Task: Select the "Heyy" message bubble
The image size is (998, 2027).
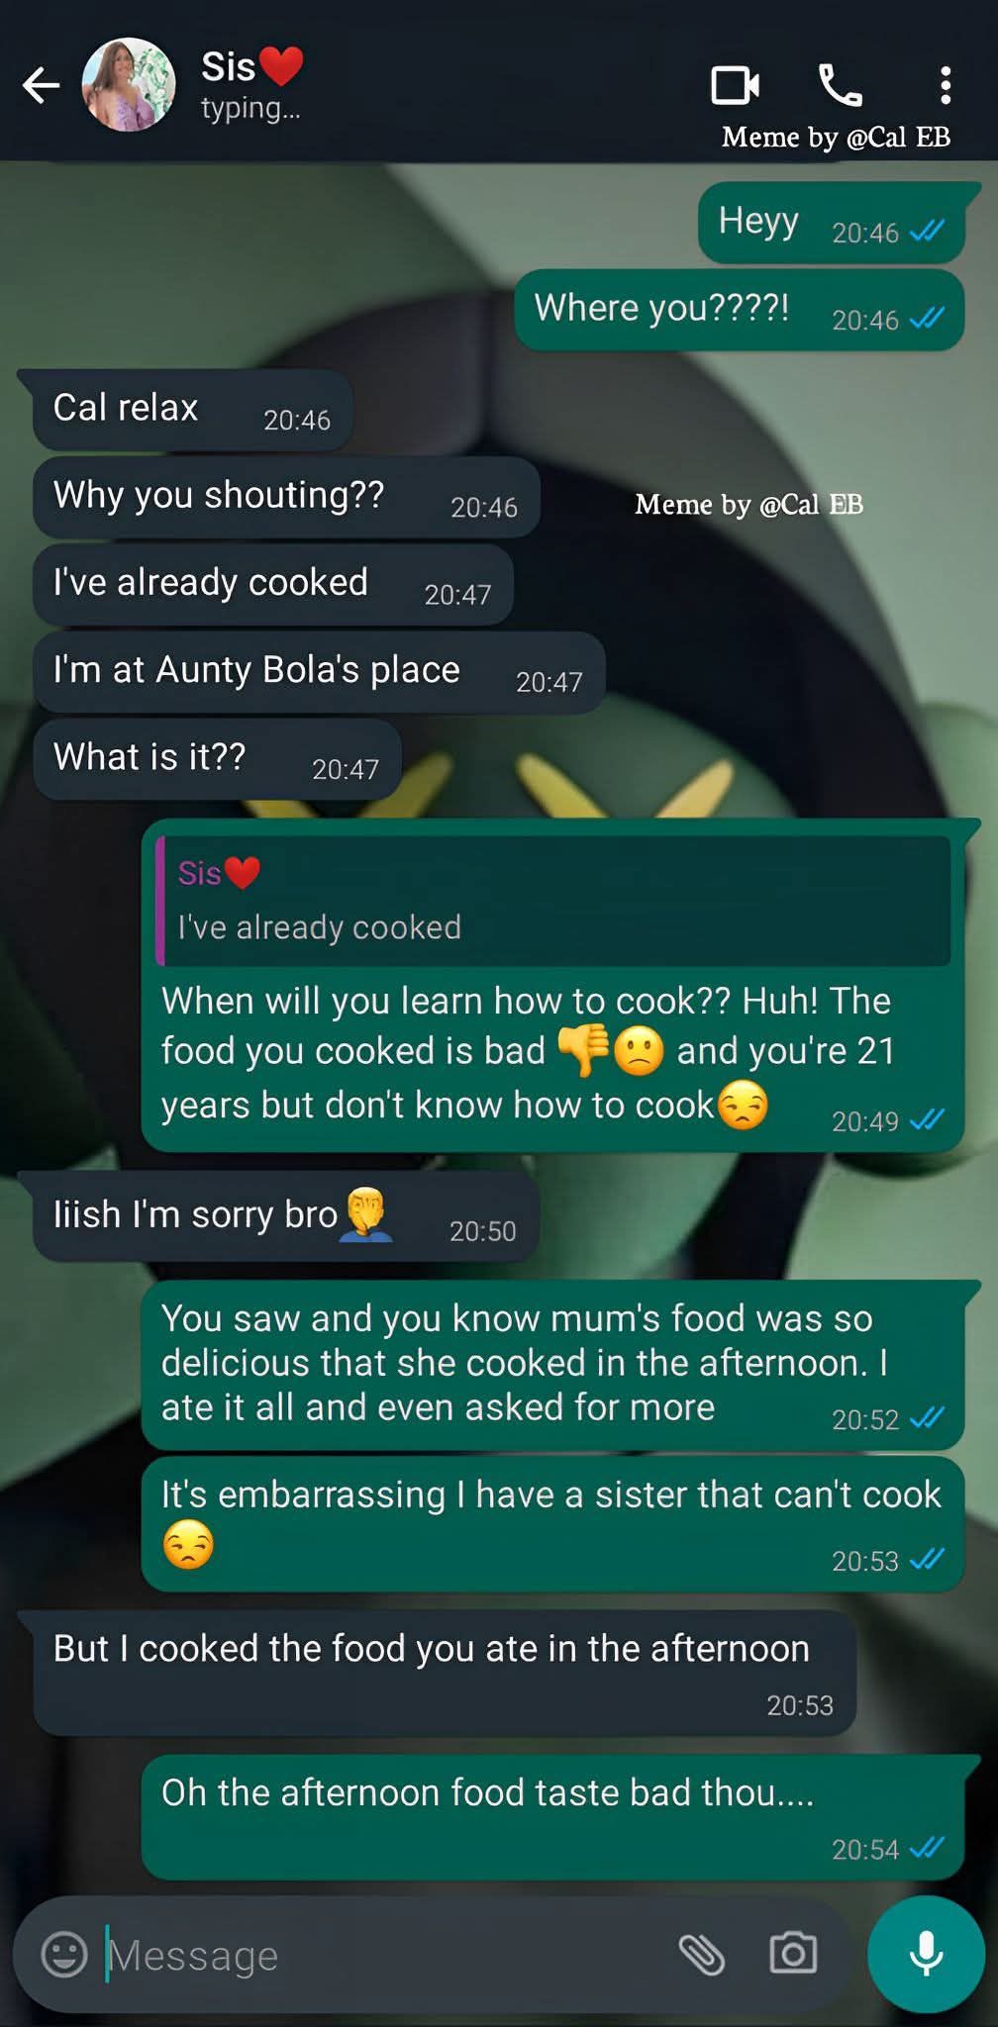Action: [832, 223]
